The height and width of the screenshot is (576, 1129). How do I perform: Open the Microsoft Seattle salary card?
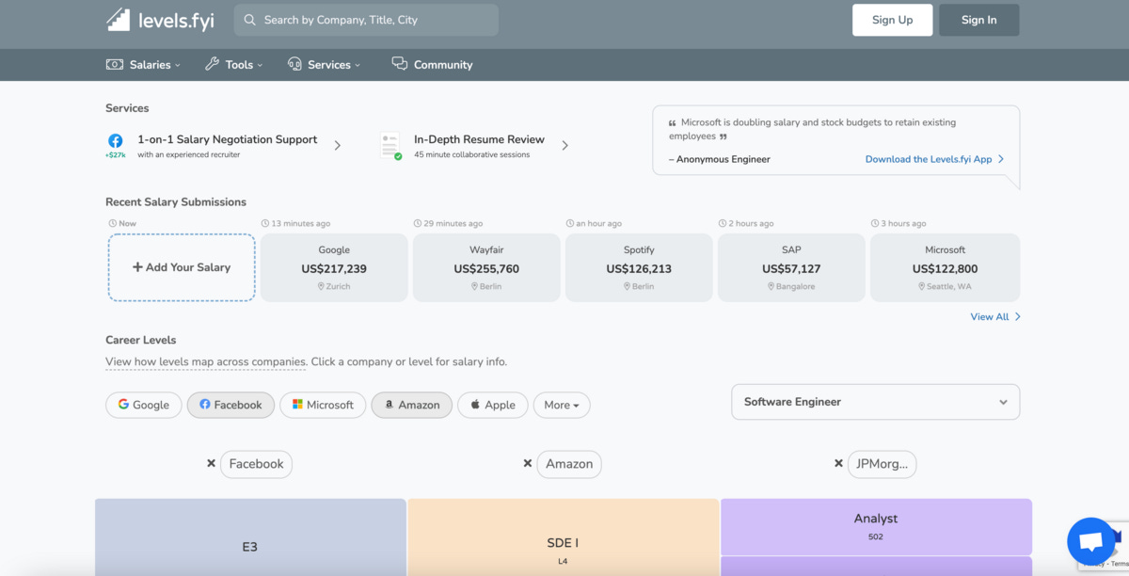945,267
